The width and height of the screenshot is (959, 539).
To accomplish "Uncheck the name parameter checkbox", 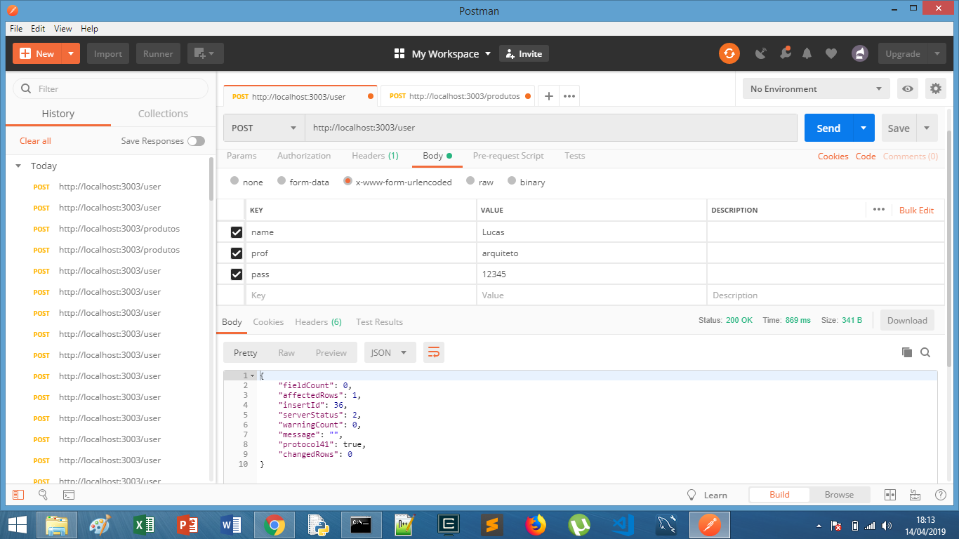I will [237, 232].
